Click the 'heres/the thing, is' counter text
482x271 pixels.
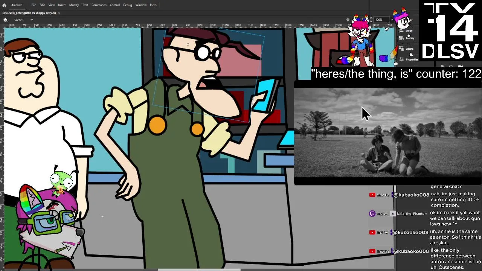396,74
